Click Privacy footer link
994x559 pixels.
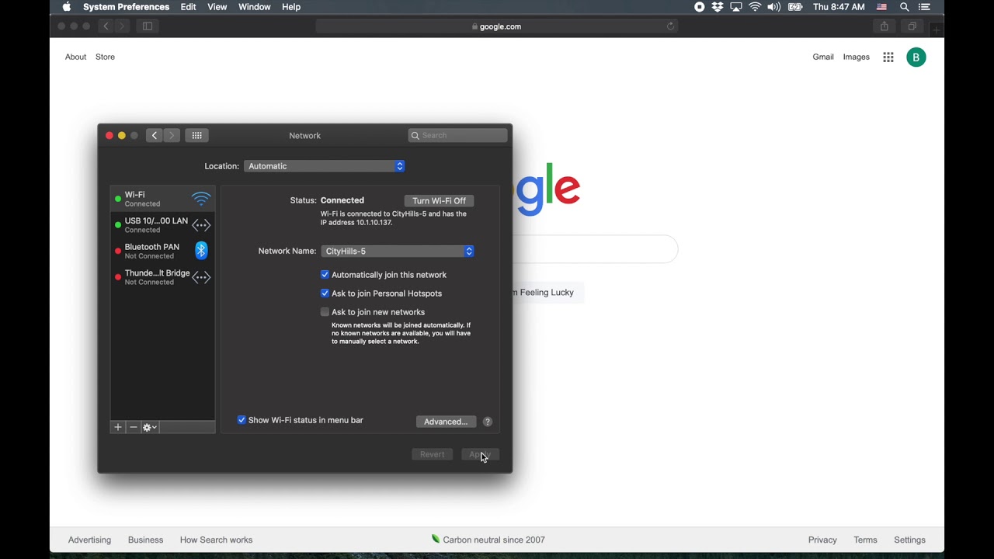tap(822, 540)
